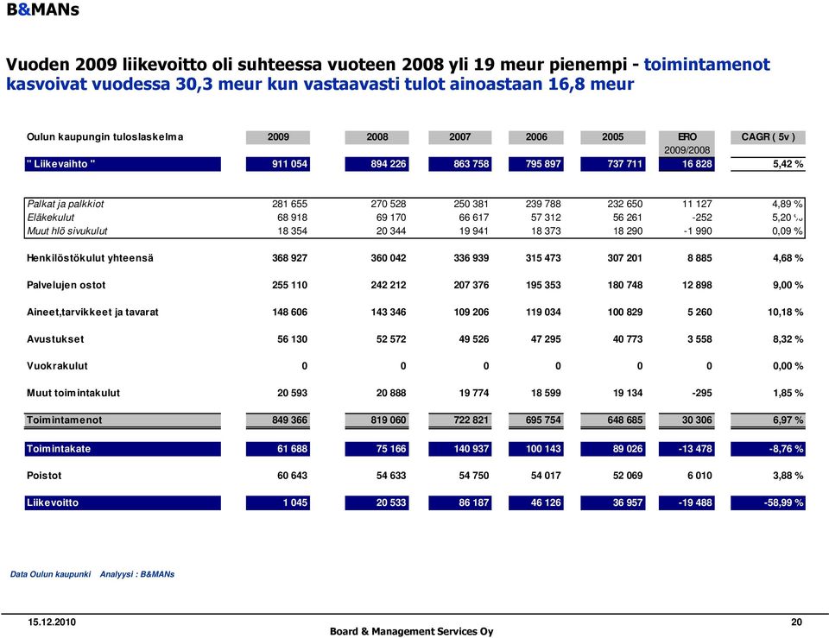Select the value 148 606
The width and height of the screenshot is (829, 638).
click(290, 312)
